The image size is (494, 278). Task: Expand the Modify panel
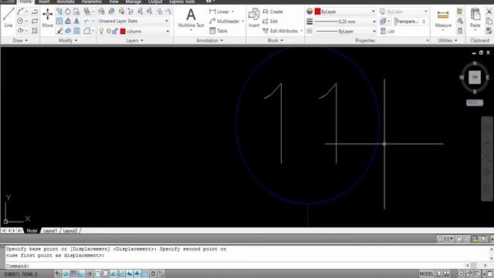[68, 40]
